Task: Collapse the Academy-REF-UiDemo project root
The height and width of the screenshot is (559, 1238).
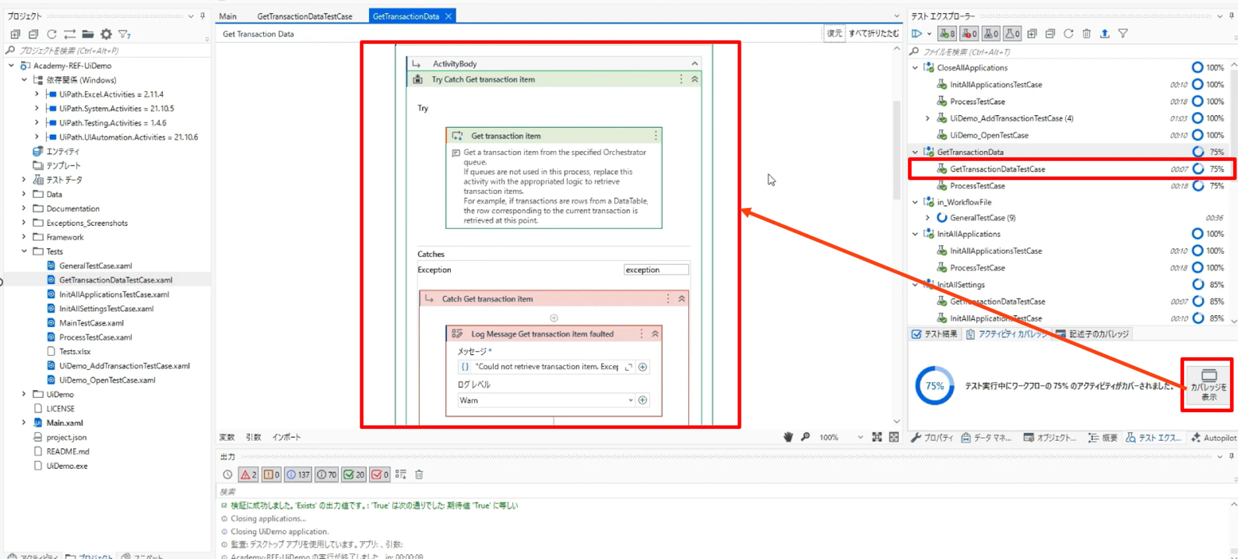Action: [11, 65]
